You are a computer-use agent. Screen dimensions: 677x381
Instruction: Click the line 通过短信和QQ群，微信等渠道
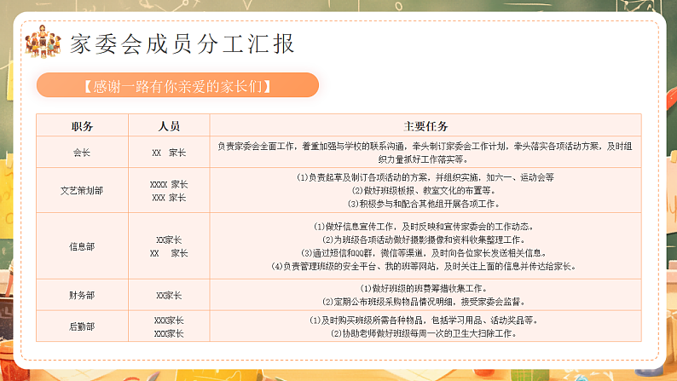[425, 253]
